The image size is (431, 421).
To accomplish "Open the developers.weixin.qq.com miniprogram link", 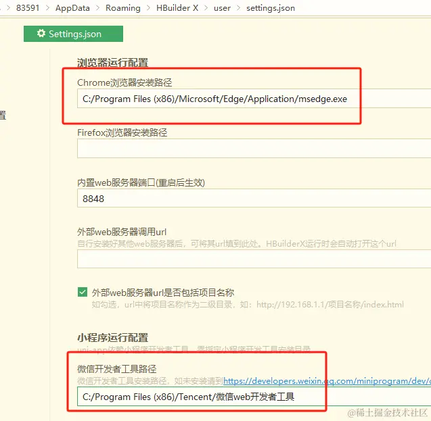I will 327,381.
